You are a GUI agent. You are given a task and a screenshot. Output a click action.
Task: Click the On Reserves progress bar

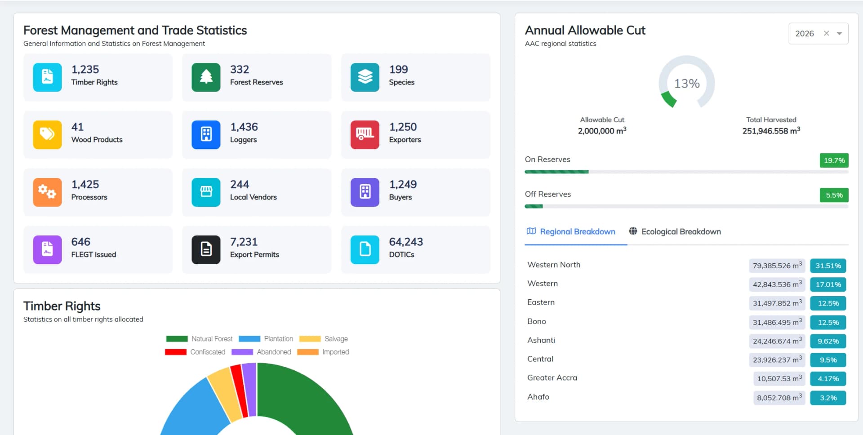tap(686, 172)
